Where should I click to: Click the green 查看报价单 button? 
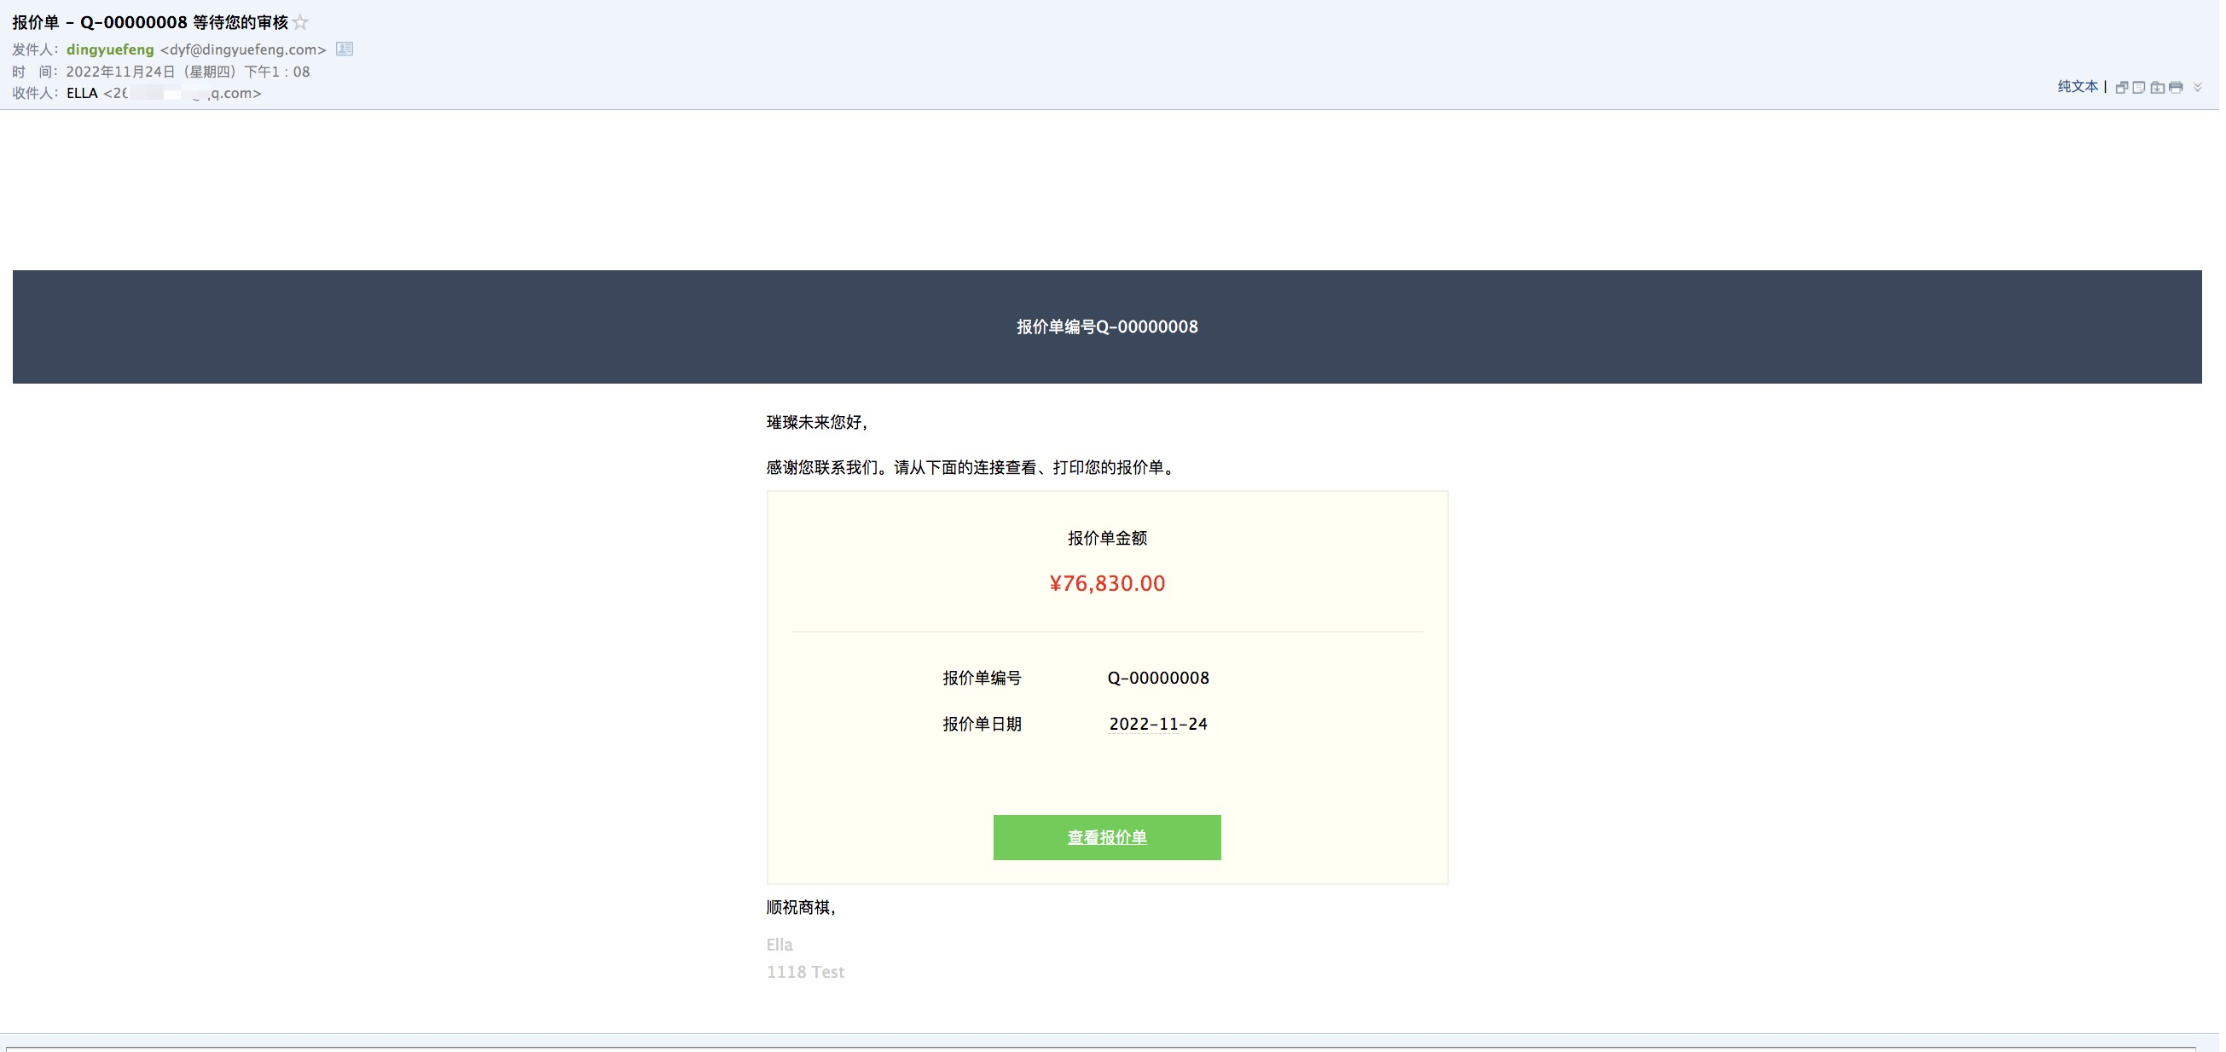[1106, 837]
